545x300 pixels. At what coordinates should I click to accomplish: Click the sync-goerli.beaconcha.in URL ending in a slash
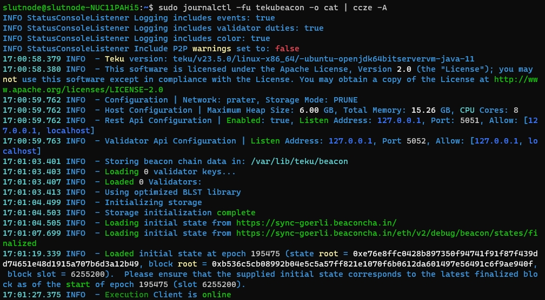[x=316, y=223]
